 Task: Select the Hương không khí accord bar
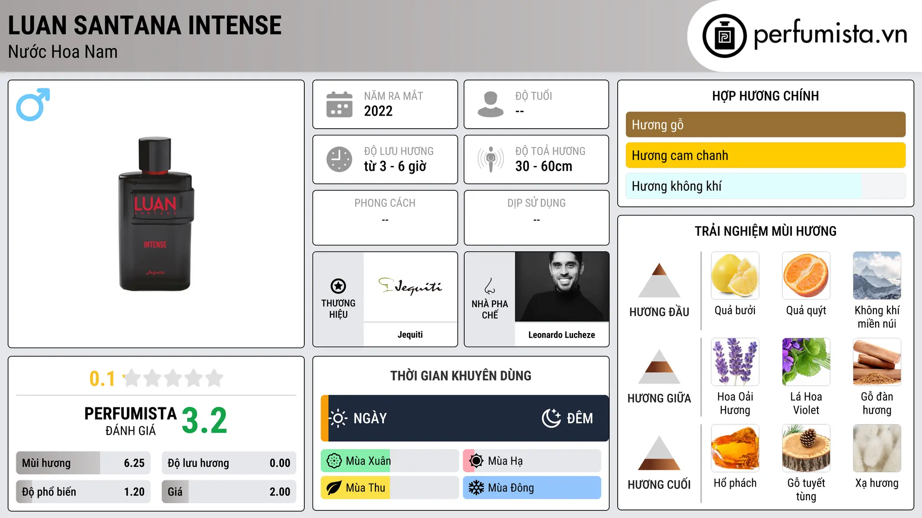(765, 186)
